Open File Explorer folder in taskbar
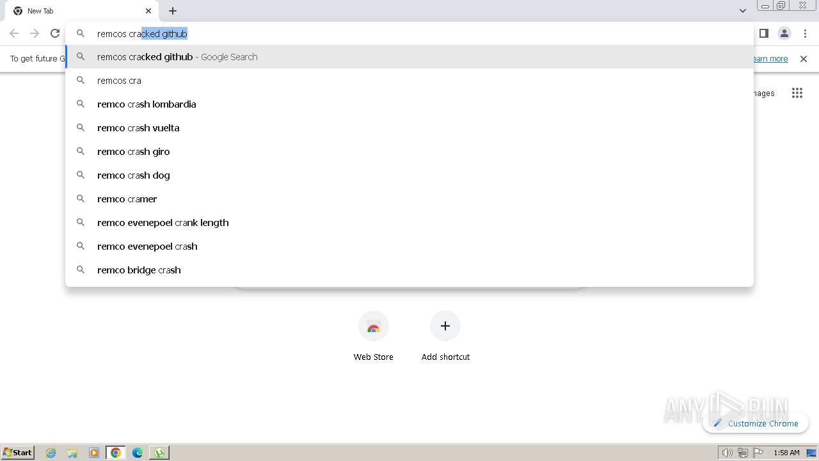Screen dimensions: 819x461 click(72, 453)
